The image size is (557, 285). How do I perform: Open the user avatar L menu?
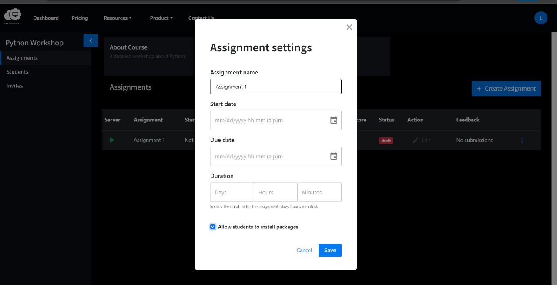[x=540, y=18]
